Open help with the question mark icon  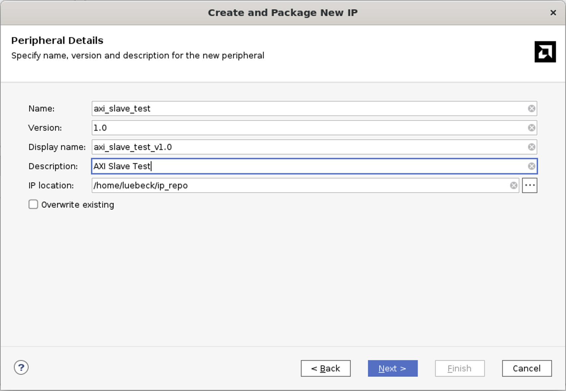(x=21, y=367)
